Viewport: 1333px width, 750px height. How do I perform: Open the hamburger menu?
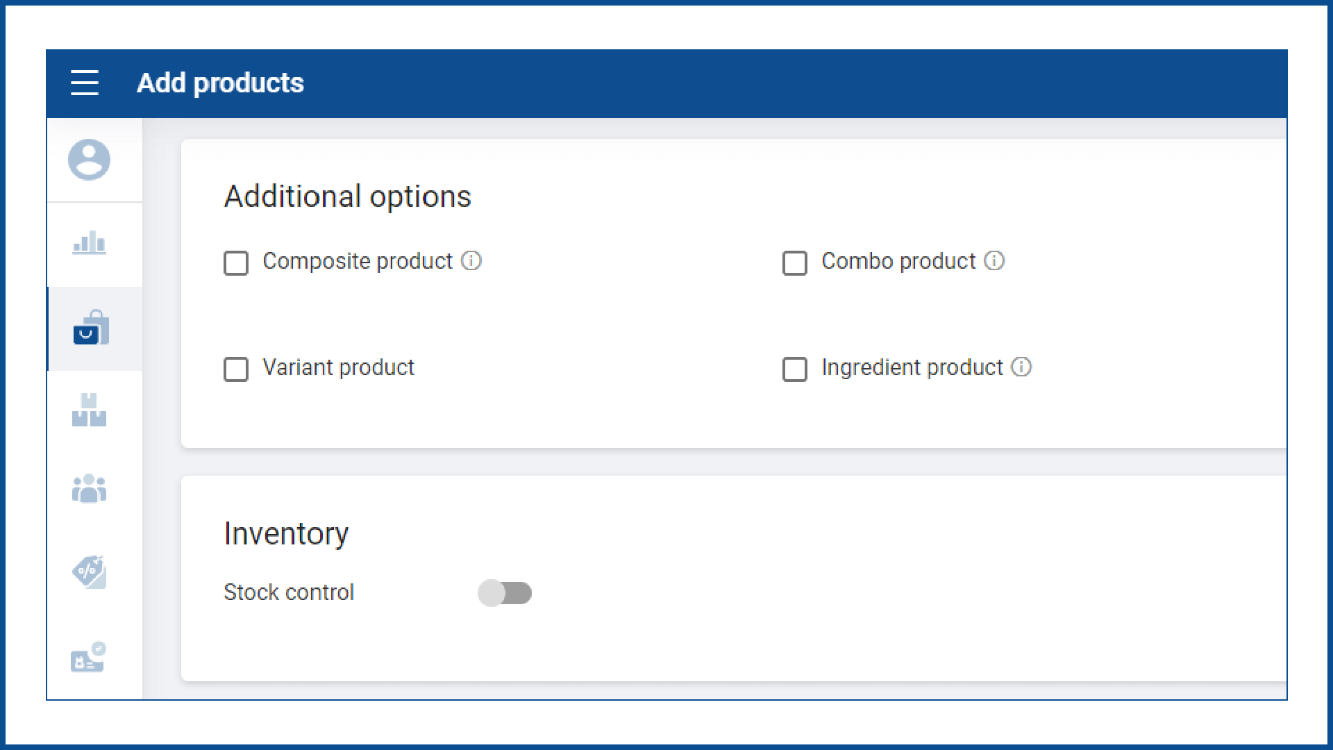point(85,83)
